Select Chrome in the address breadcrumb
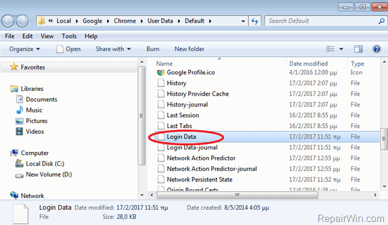The image size is (388, 225). coord(125,21)
